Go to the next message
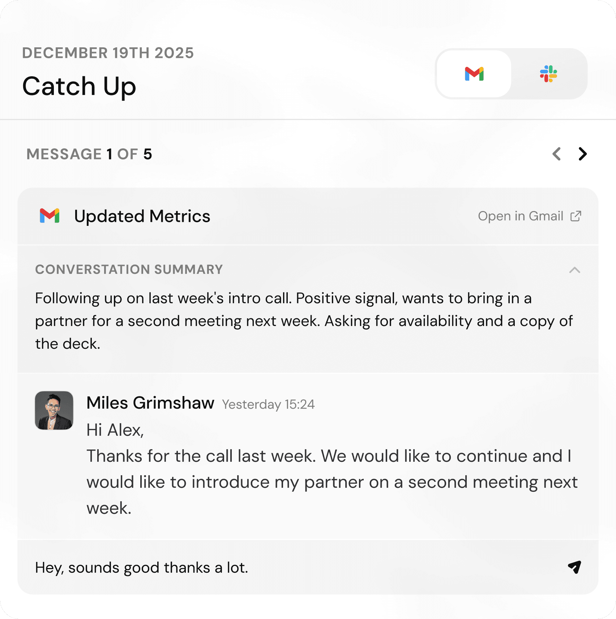Screen dimensions: 616x619 tap(582, 154)
